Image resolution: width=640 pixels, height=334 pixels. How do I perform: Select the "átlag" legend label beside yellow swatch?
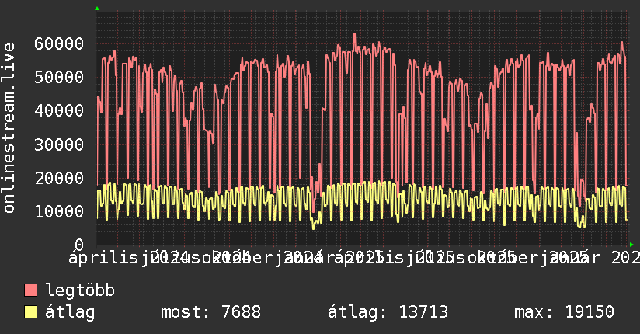tap(70, 312)
